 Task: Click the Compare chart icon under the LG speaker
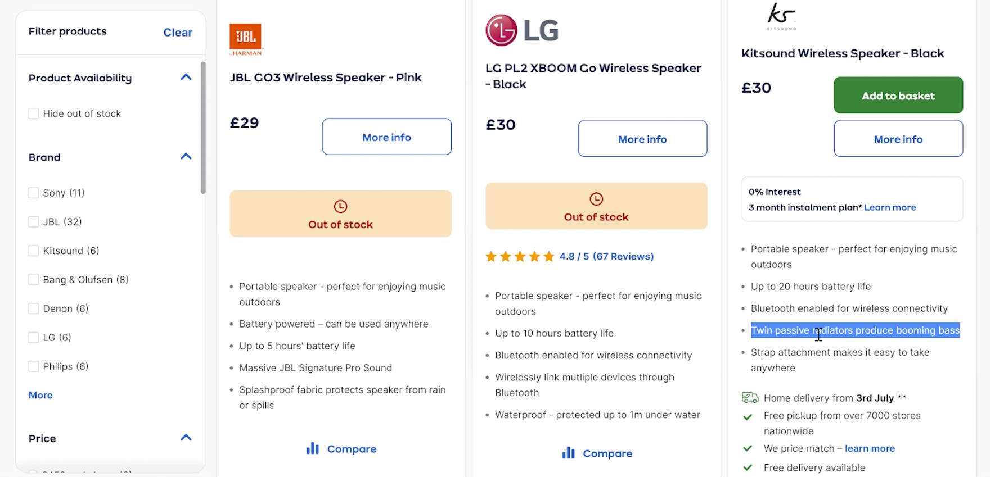569,452
